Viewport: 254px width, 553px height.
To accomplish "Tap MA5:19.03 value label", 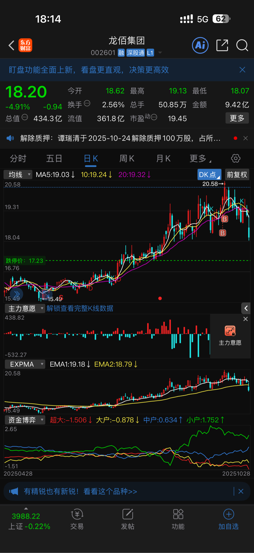I will tap(55, 175).
